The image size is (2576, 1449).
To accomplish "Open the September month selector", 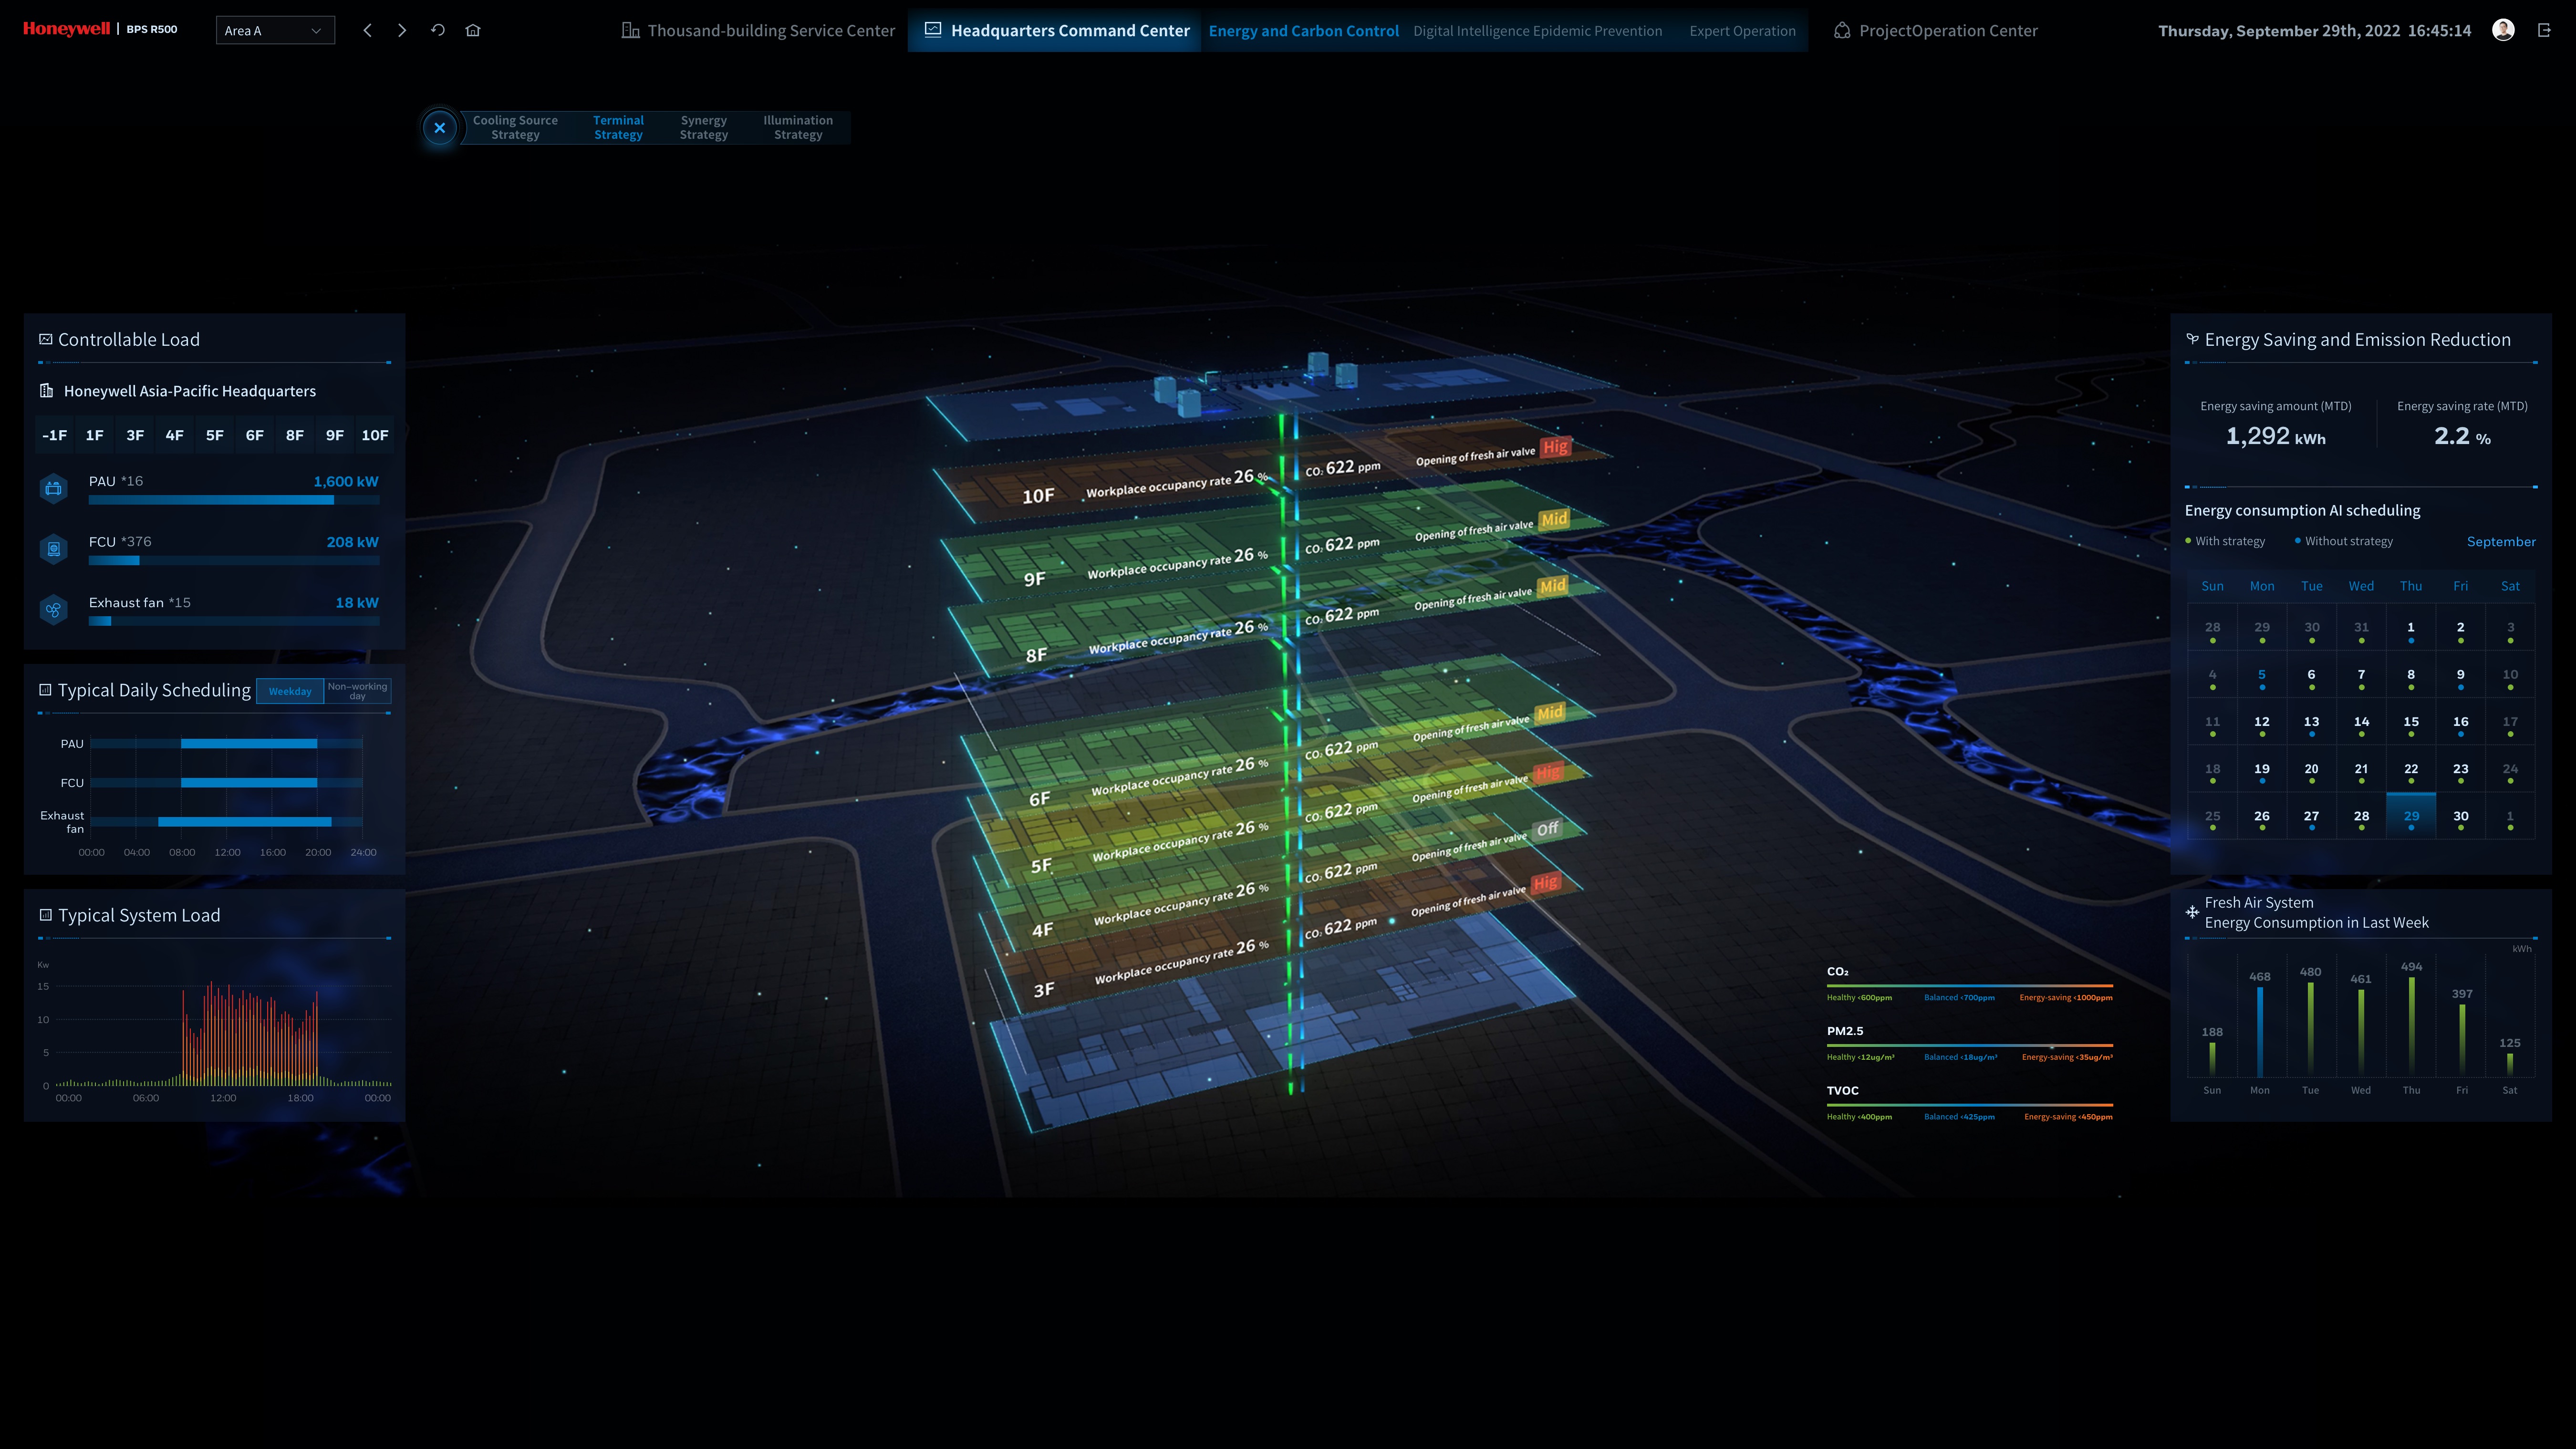I will coord(2500,541).
